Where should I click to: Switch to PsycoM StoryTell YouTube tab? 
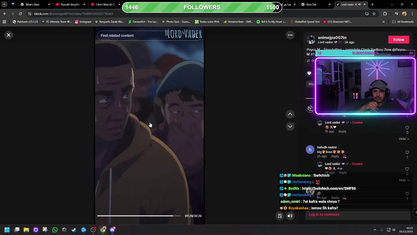[x=70, y=5]
